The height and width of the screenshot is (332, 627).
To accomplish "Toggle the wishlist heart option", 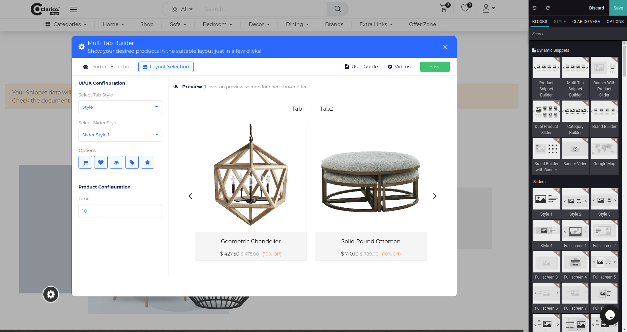I will pyautogui.click(x=101, y=162).
